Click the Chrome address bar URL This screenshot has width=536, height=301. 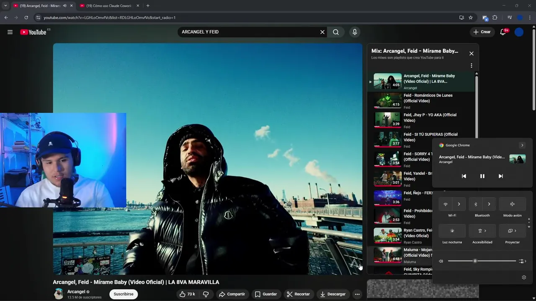pyautogui.click(x=110, y=18)
